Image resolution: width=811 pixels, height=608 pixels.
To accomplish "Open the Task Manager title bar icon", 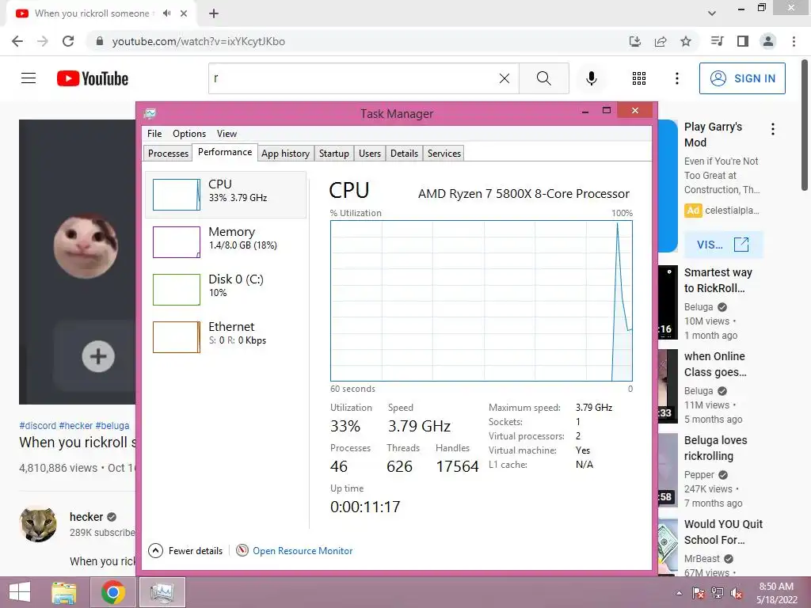I will 150,113.
